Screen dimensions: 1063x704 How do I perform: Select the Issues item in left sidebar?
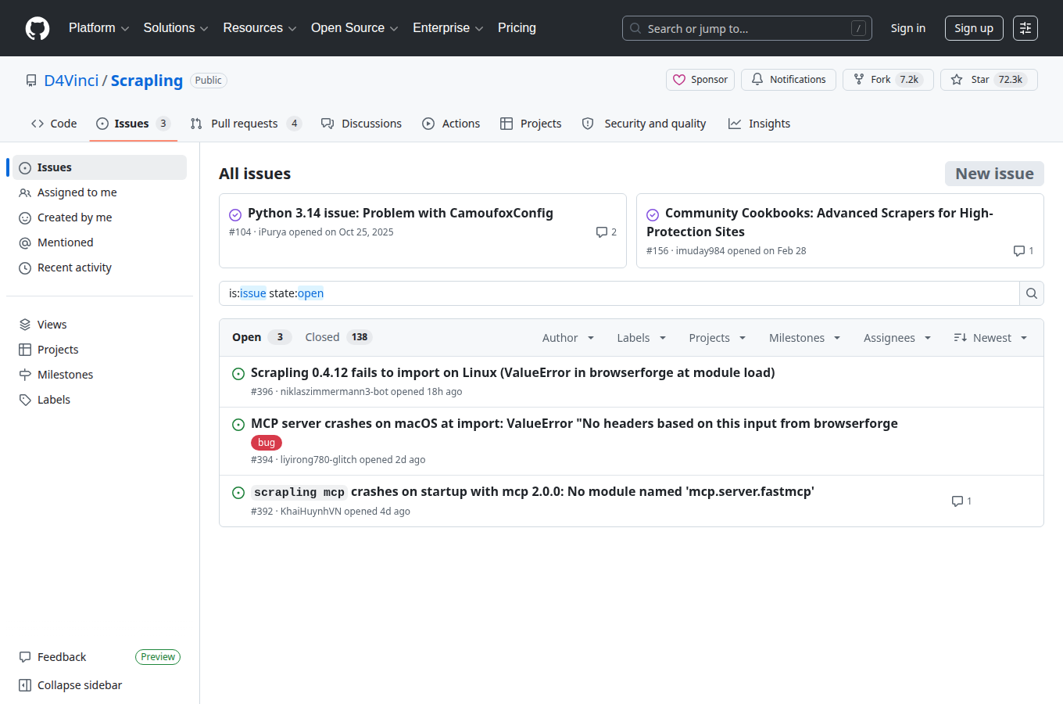point(99,167)
